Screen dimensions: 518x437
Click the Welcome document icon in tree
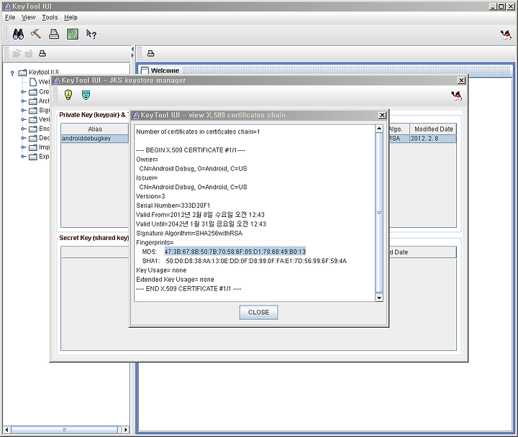[x=33, y=82]
